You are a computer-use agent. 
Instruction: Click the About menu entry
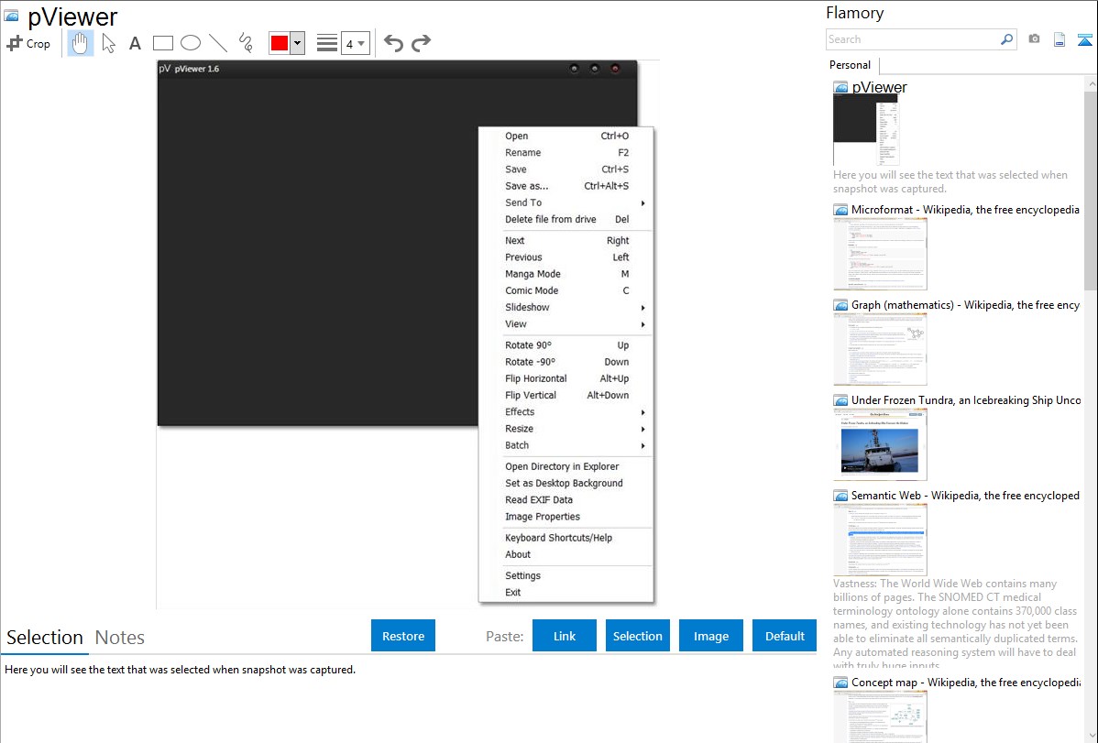pyautogui.click(x=565, y=554)
